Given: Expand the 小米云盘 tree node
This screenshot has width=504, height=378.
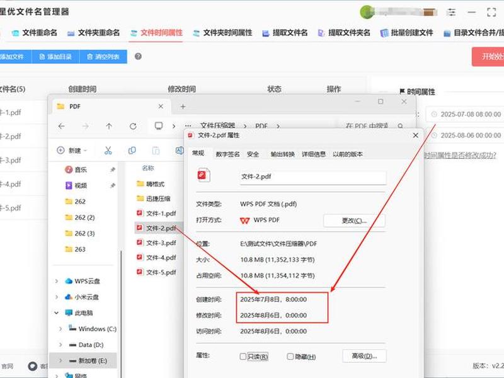Looking at the screenshot, I should click(x=57, y=297).
